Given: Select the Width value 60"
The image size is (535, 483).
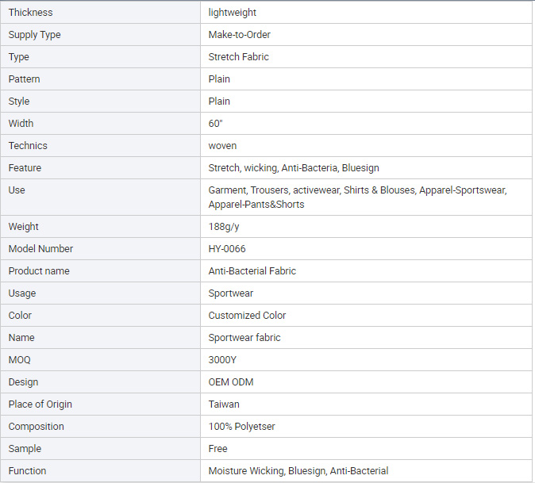Looking at the screenshot, I should click(216, 123).
